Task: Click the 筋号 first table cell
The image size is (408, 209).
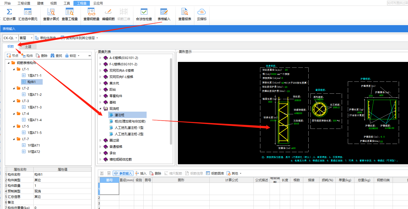Action: tap(109, 189)
